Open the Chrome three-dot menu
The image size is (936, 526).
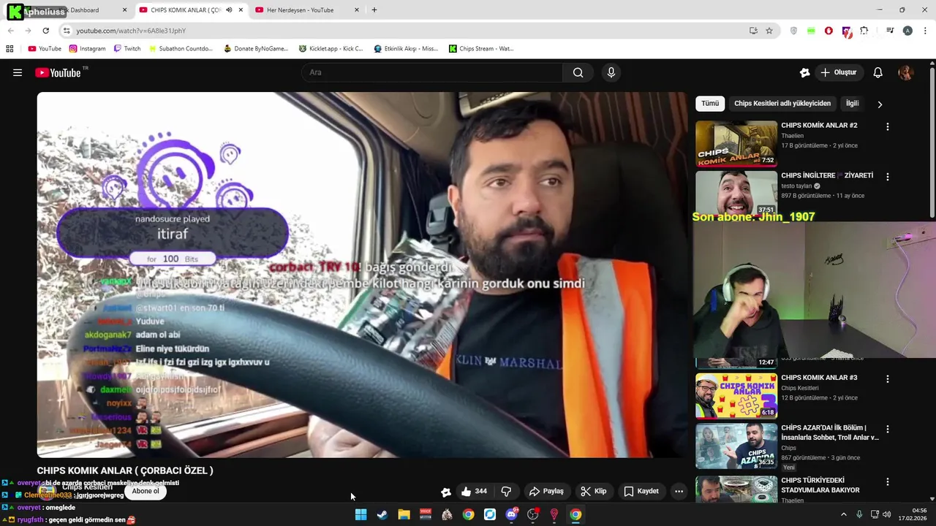pos(925,31)
